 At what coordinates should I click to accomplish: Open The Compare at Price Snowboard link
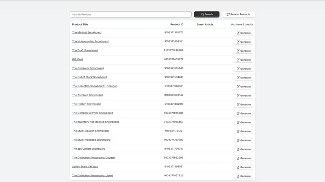coord(93,113)
